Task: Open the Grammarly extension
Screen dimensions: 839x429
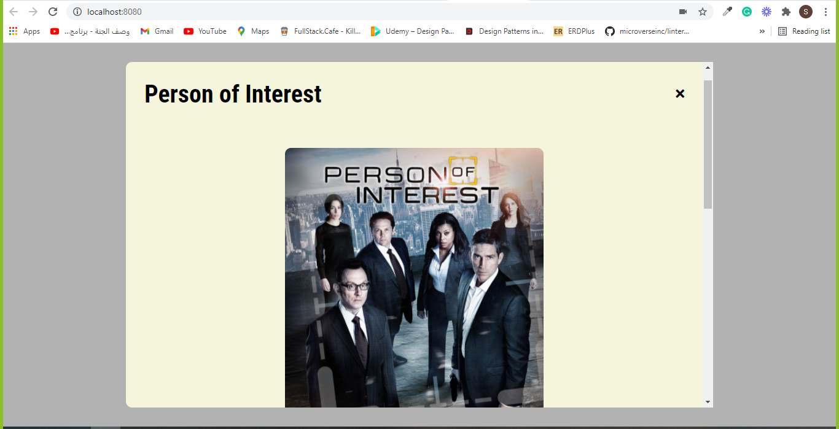Action: 747,12
